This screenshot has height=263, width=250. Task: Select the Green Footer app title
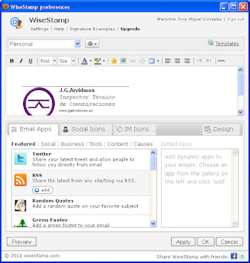tap(50, 220)
